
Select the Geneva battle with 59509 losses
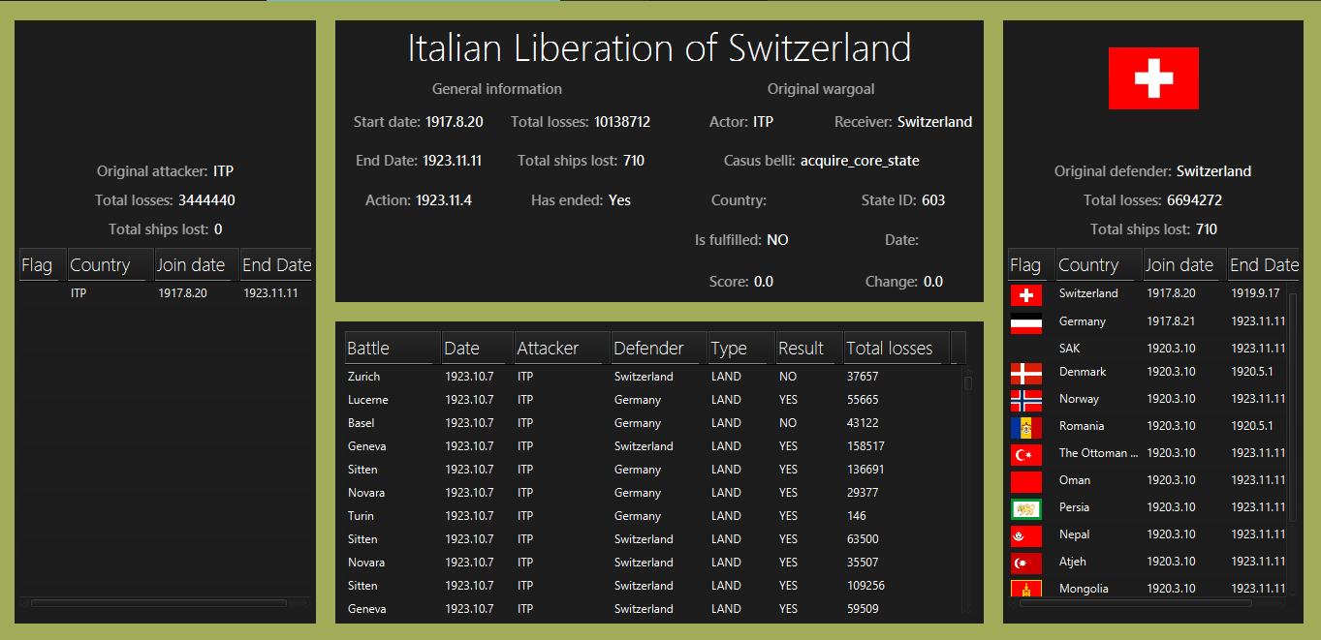point(652,609)
